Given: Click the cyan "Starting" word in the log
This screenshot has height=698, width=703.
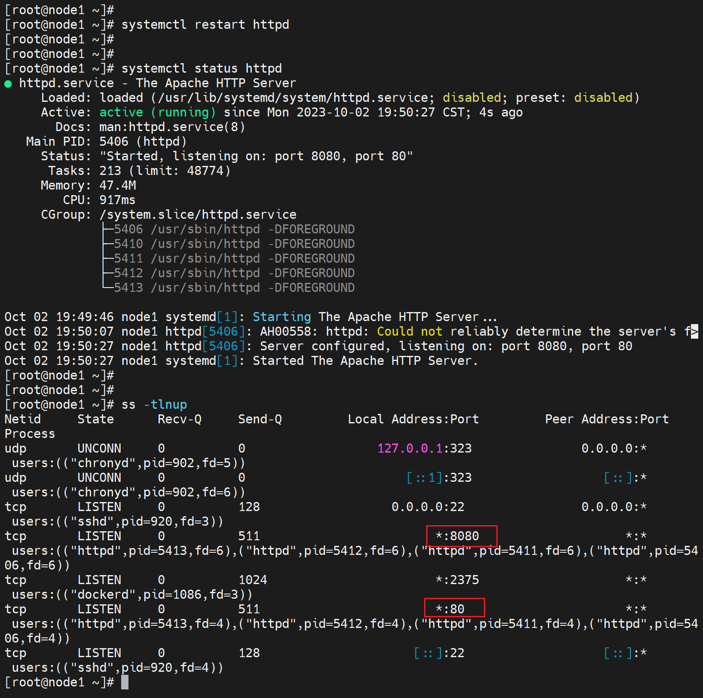Looking at the screenshot, I should click(x=281, y=317).
